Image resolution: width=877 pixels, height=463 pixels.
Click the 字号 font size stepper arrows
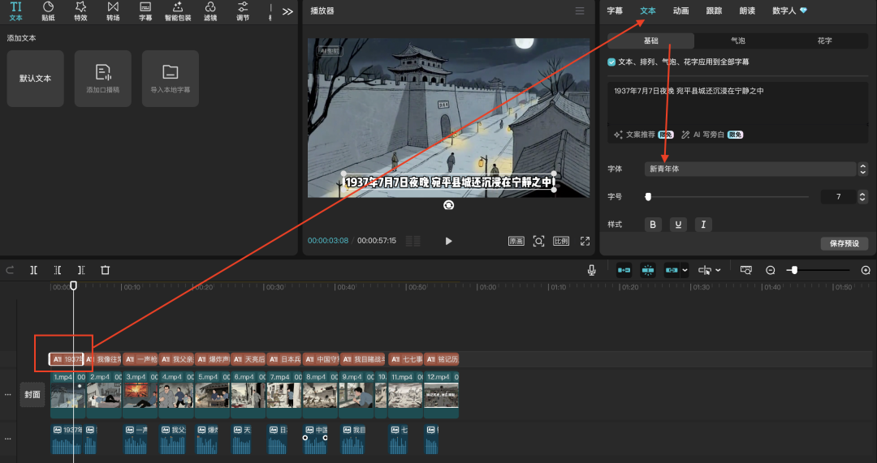click(862, 197)
